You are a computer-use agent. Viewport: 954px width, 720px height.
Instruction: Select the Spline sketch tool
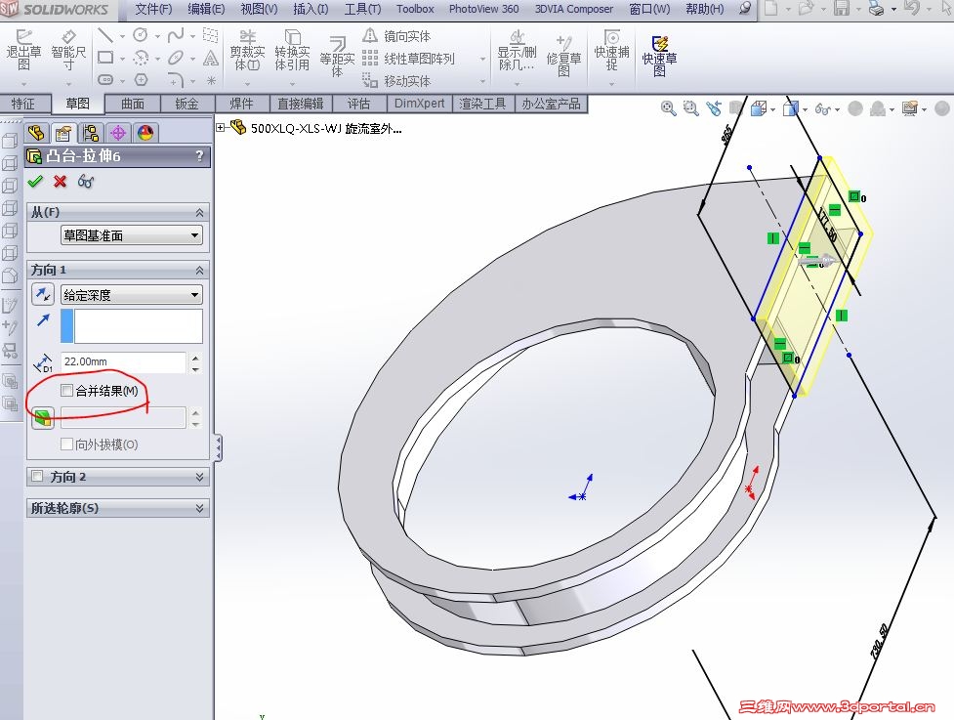176,35
